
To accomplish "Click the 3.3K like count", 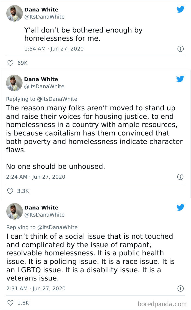I will point(23,191).
